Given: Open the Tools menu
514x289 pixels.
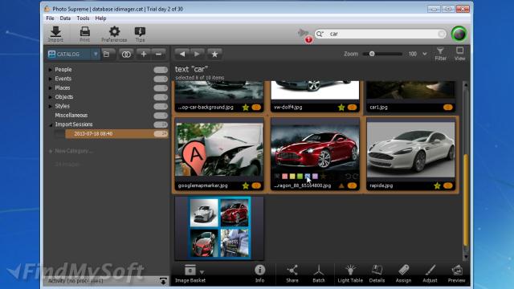Looking at the screenshot, I should point(83,18).
